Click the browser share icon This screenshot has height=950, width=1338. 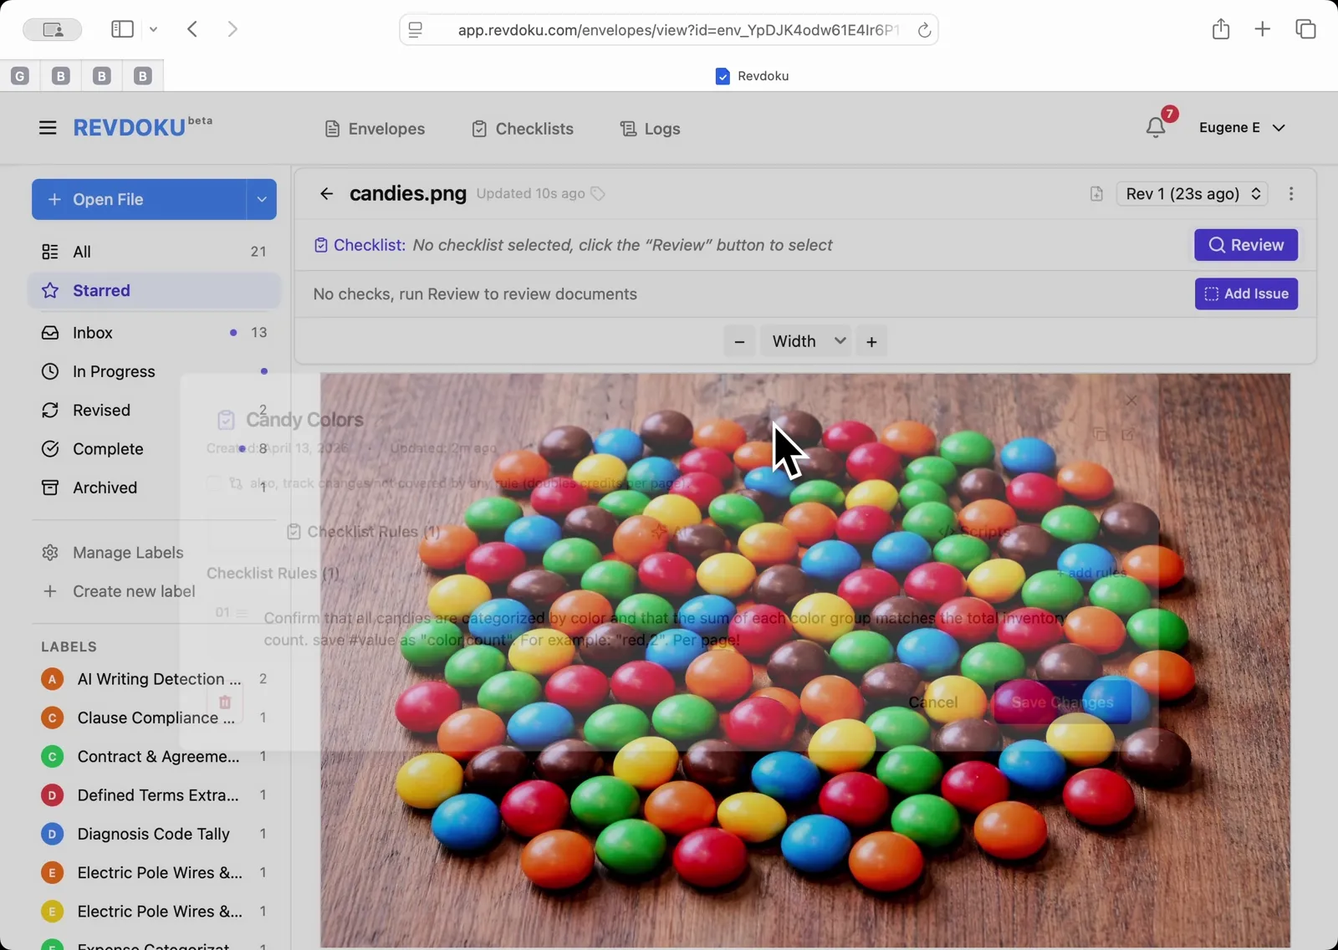coord(1221,29)
